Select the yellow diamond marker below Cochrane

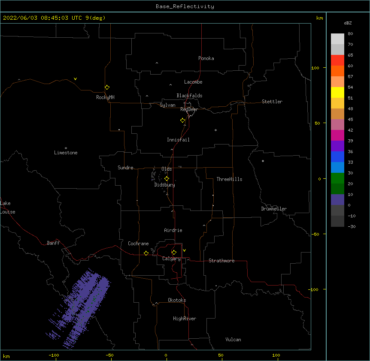tap(146, 253)
